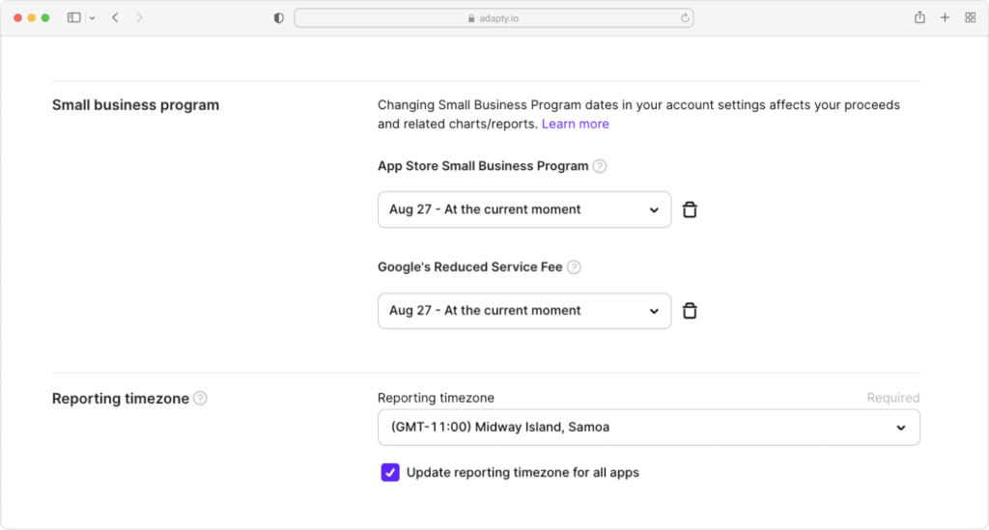Image resolution: width=989 pixels, height=530 pixels.
Task: Toggle Safari sidebar icon
Action: 73,17
